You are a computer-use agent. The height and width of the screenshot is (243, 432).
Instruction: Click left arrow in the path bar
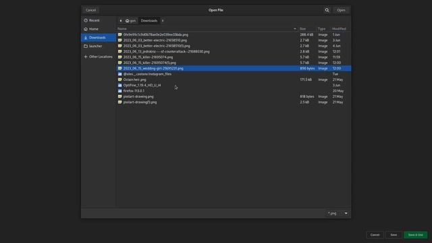[x=121, y=21]
